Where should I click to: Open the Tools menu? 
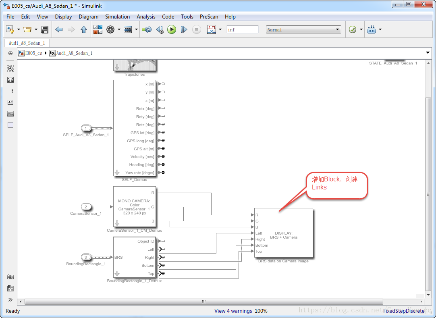(x=187, y=17)
